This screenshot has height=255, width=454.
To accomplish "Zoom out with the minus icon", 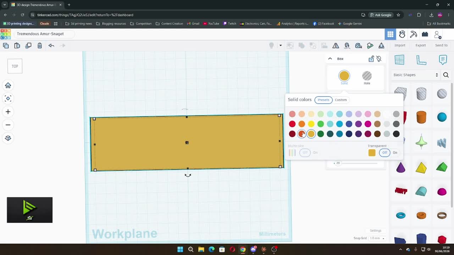I will pos(8,125).
